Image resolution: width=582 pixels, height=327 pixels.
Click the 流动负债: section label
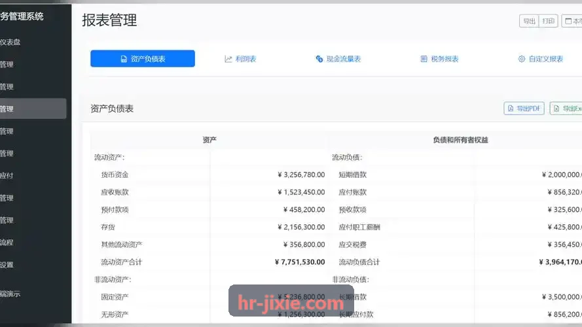pyautogui.click(x=347, y=157)
